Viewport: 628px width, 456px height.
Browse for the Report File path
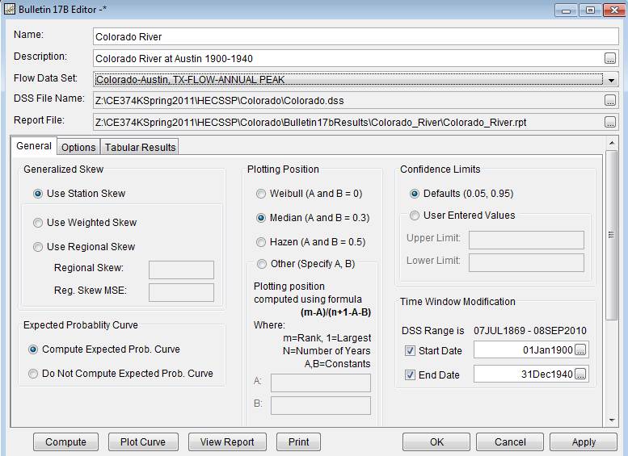pyautogui.click(x=609, y=122)
